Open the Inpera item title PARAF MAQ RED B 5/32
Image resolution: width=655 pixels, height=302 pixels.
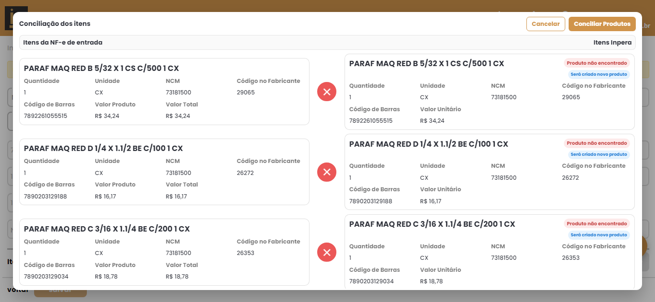(427, 63)
